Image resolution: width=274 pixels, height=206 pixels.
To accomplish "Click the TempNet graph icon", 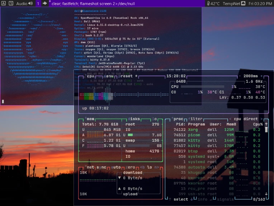I will [x=243, y=3].
